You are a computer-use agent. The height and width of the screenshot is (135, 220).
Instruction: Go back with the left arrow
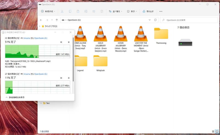(x=41, y=20)
